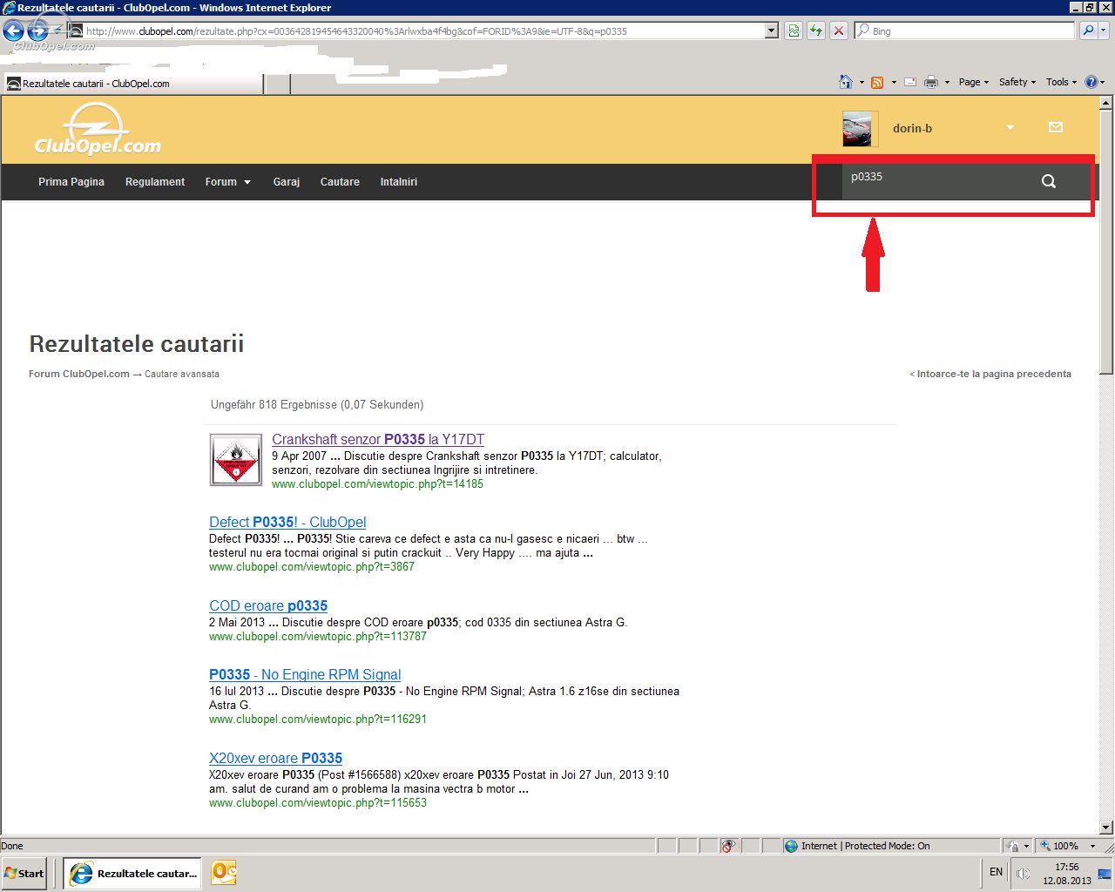Click the Print printer icon

931,82
